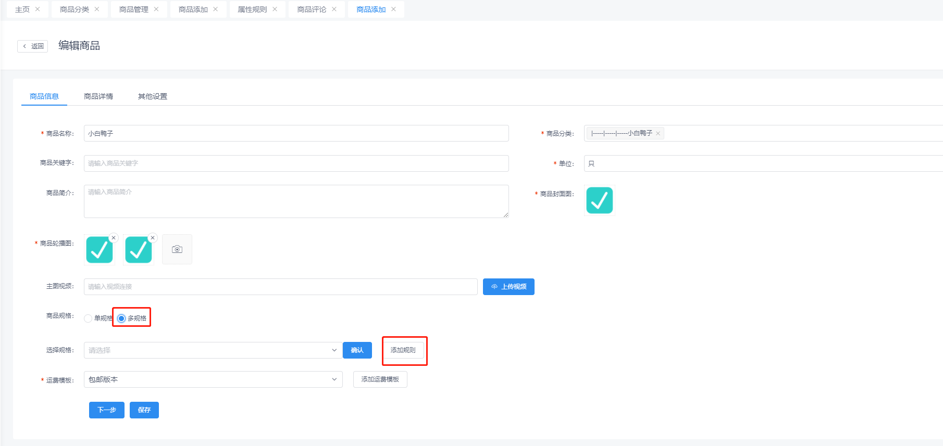Click the 上传视频 upload button
This screenshot has width=943, height=446.
[508, 287]
